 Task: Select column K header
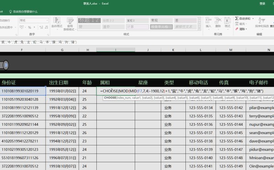pos(173,50)
